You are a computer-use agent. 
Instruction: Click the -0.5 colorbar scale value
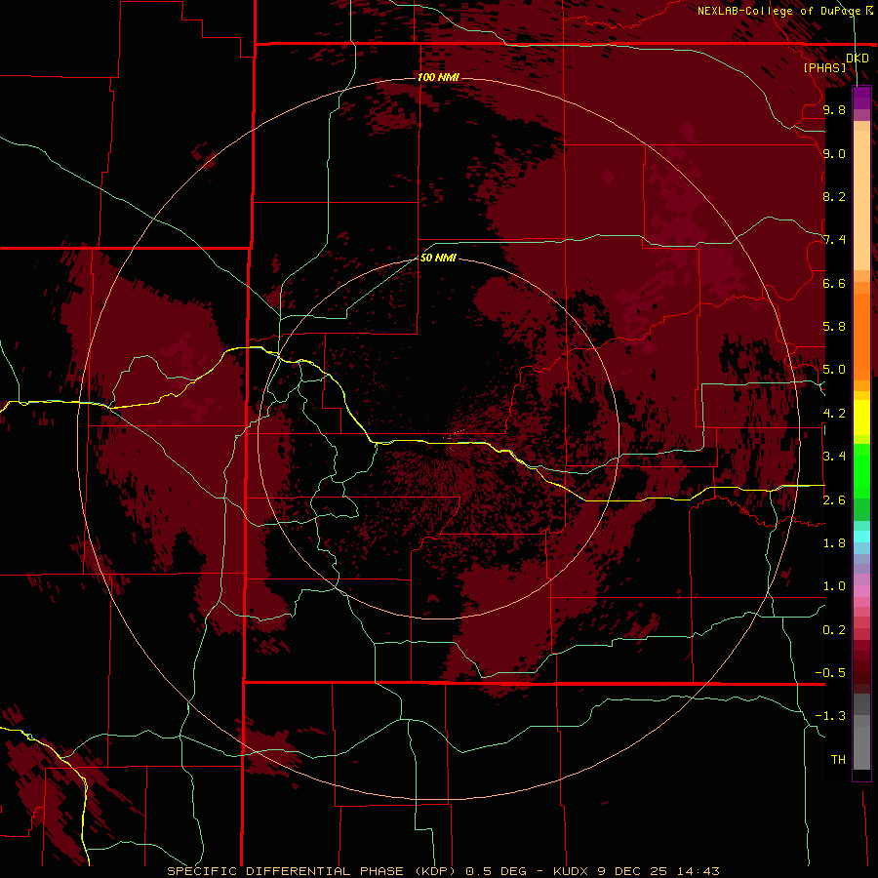tap(830, 672)
